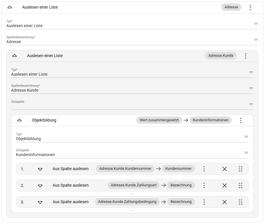Expand row 1 Aus Spalte auslesen
This screenshot has height=224, width=265.
(40, 169)
